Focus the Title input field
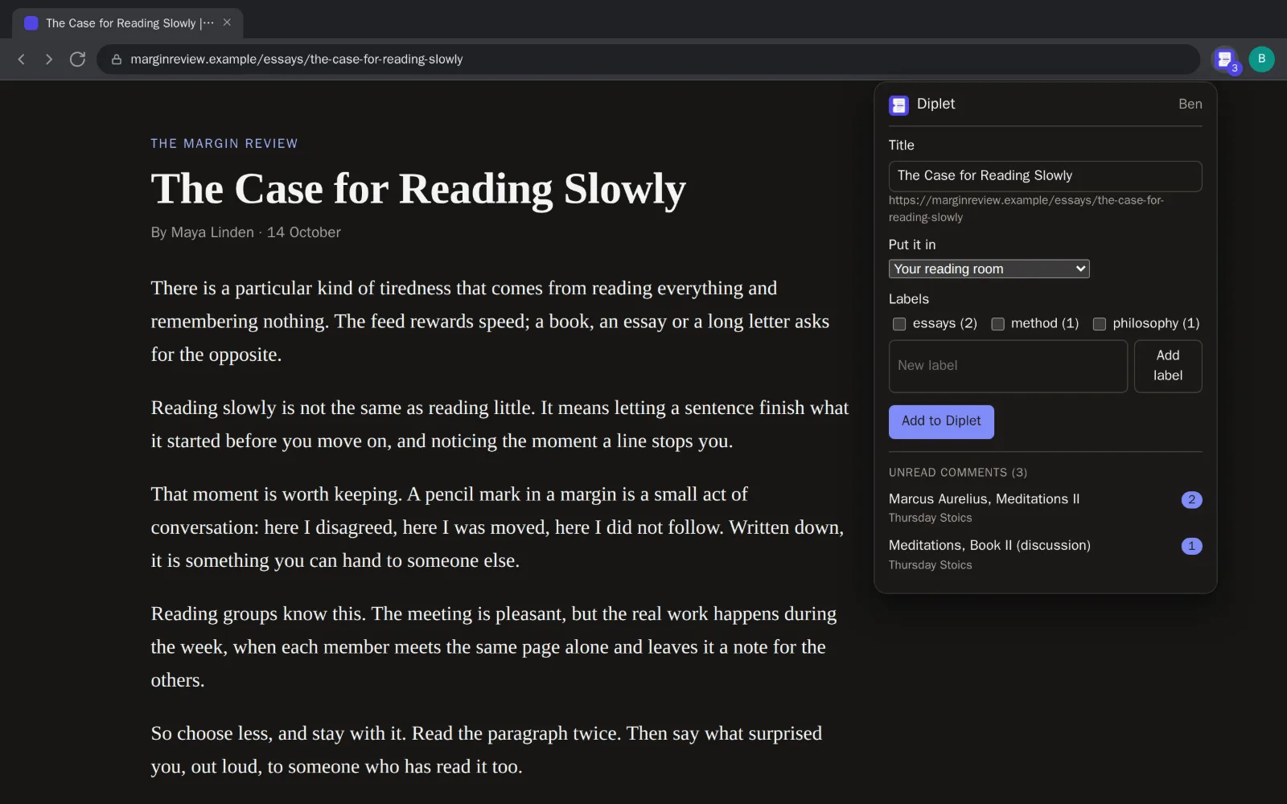 coord(1045,176)
